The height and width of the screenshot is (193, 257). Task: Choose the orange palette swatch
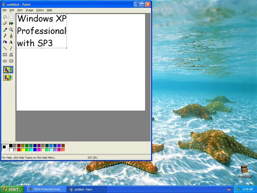click(x=63, y=150)
